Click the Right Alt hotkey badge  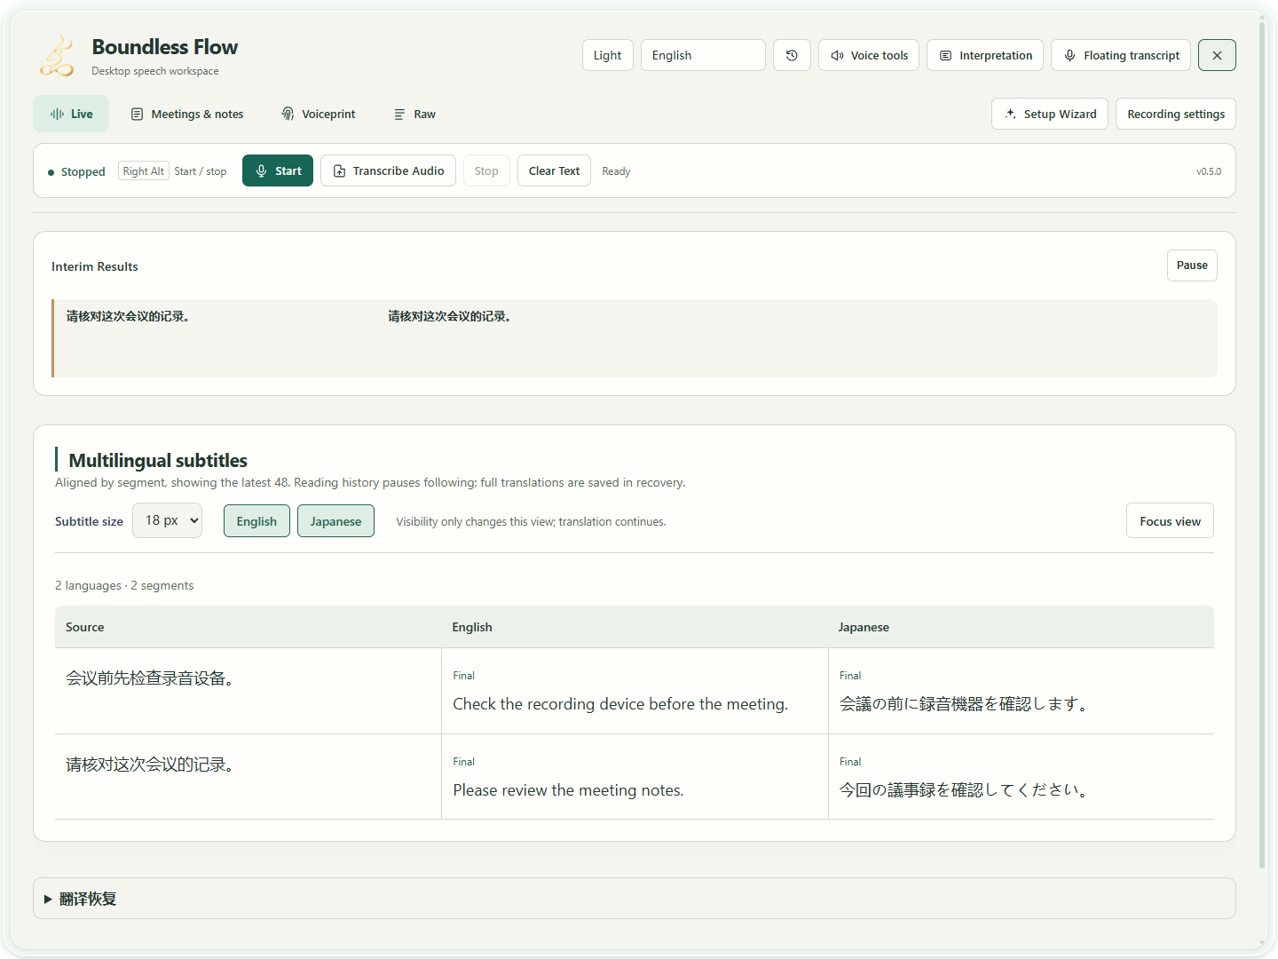coord(144,171)
